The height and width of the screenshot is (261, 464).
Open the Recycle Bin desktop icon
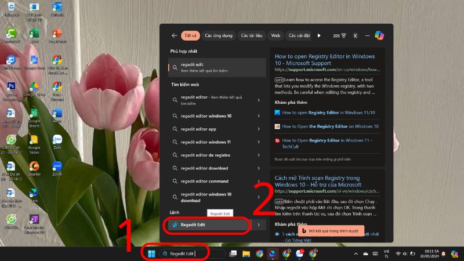pyautogui.click(x=11, y=10)
